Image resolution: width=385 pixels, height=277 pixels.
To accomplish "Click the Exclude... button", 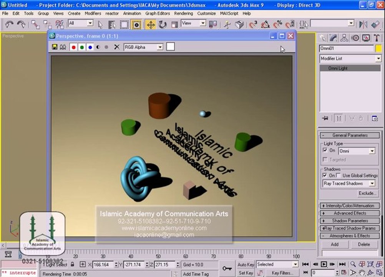I will (x=367, y=193).
